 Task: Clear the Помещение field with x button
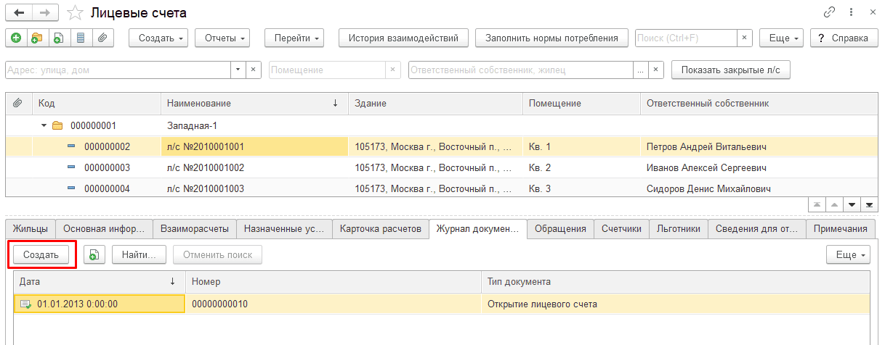click(x=393, y=70)
